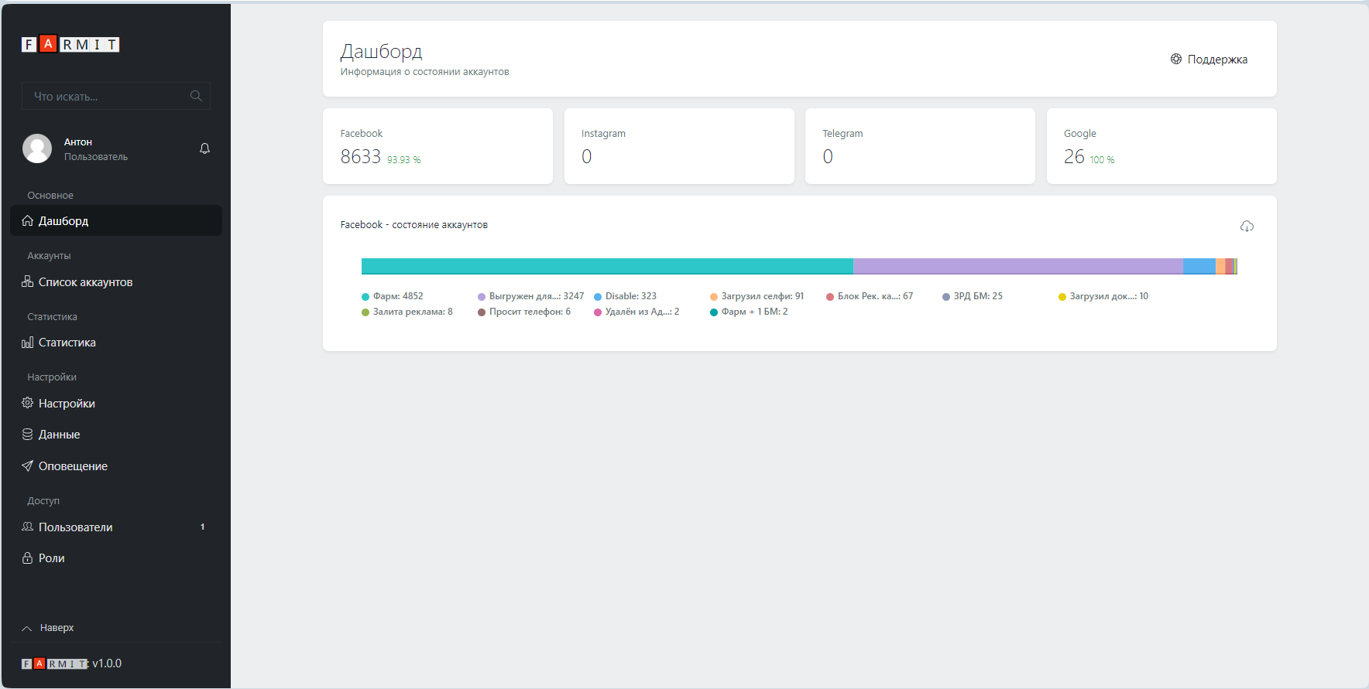Toggle Просит телефон: 6 legend item
Image resolution: width=1369 pixels, height=689 pixels.
[524, 312]
